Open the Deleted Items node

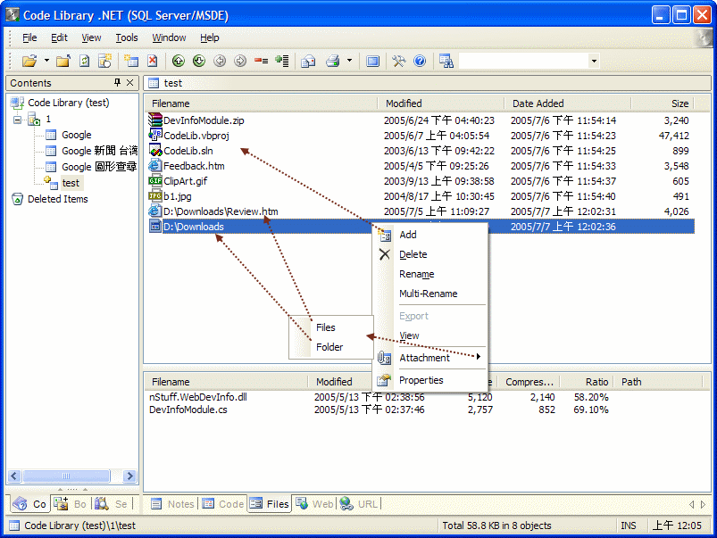[x=58, y=199]
